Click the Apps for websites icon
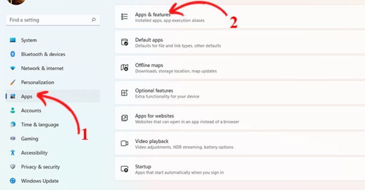 (x=124, y=118)
